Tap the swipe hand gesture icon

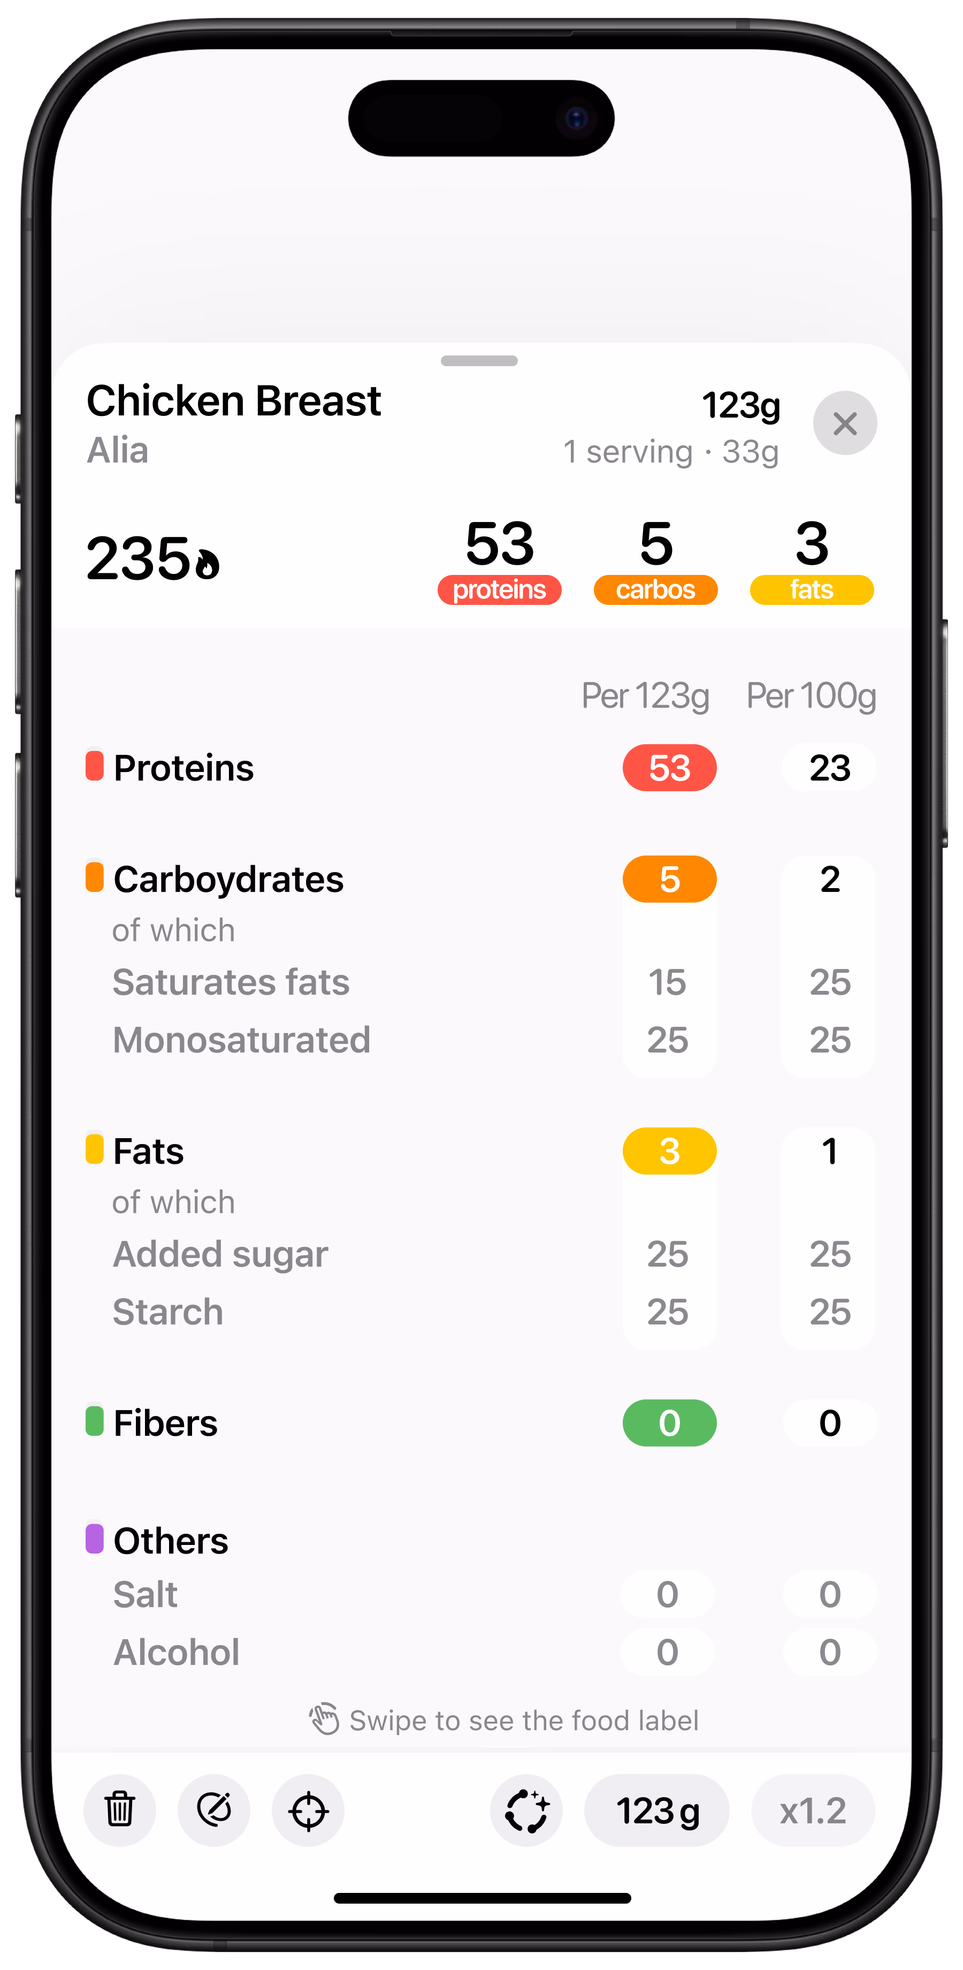point(324,1719)
